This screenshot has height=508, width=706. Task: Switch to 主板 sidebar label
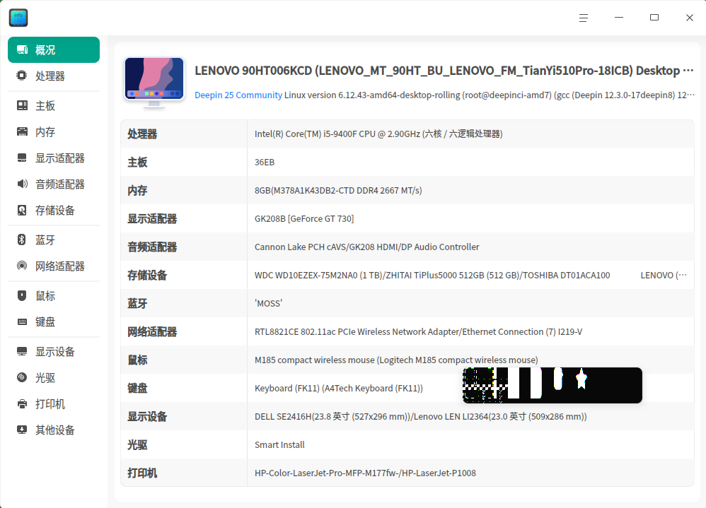click(45, 106)
